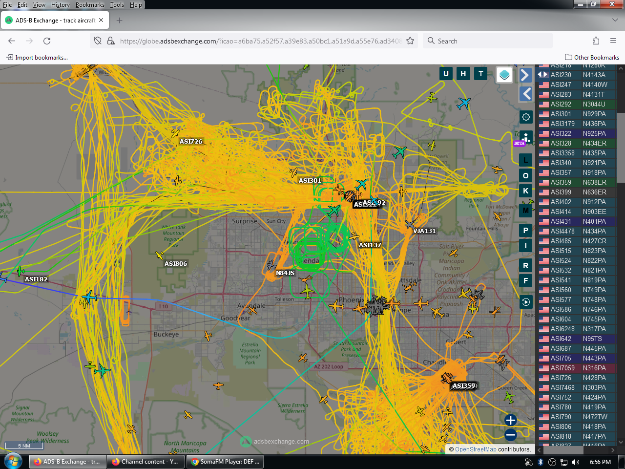Click aircraft list scroll down arrow
The image size is (625, 469).
point(621,442)
